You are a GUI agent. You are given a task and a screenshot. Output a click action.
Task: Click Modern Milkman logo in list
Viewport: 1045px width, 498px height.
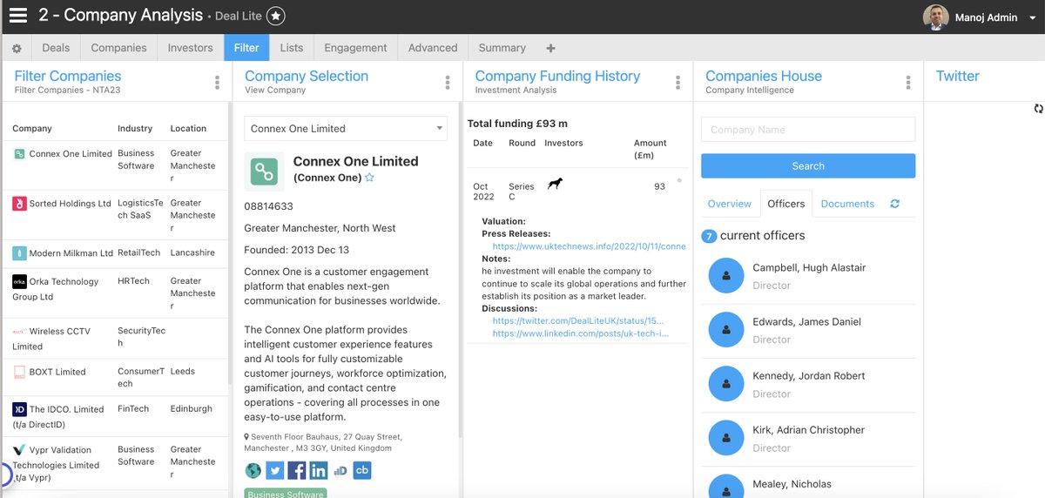pyautogui.click(x=19, y=253)
